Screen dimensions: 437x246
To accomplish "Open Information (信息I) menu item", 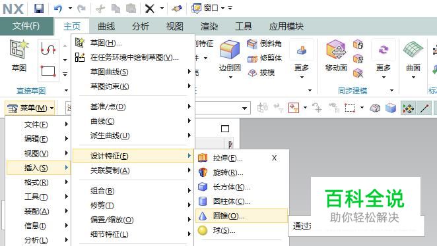I will pyautogui.click(x=38, y=226).
